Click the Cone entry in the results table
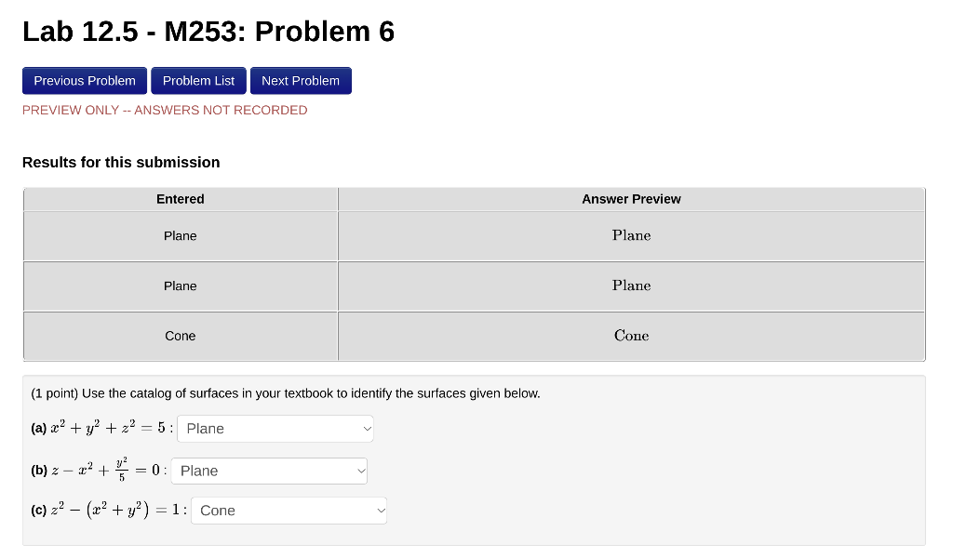 (x=180, y=336)
